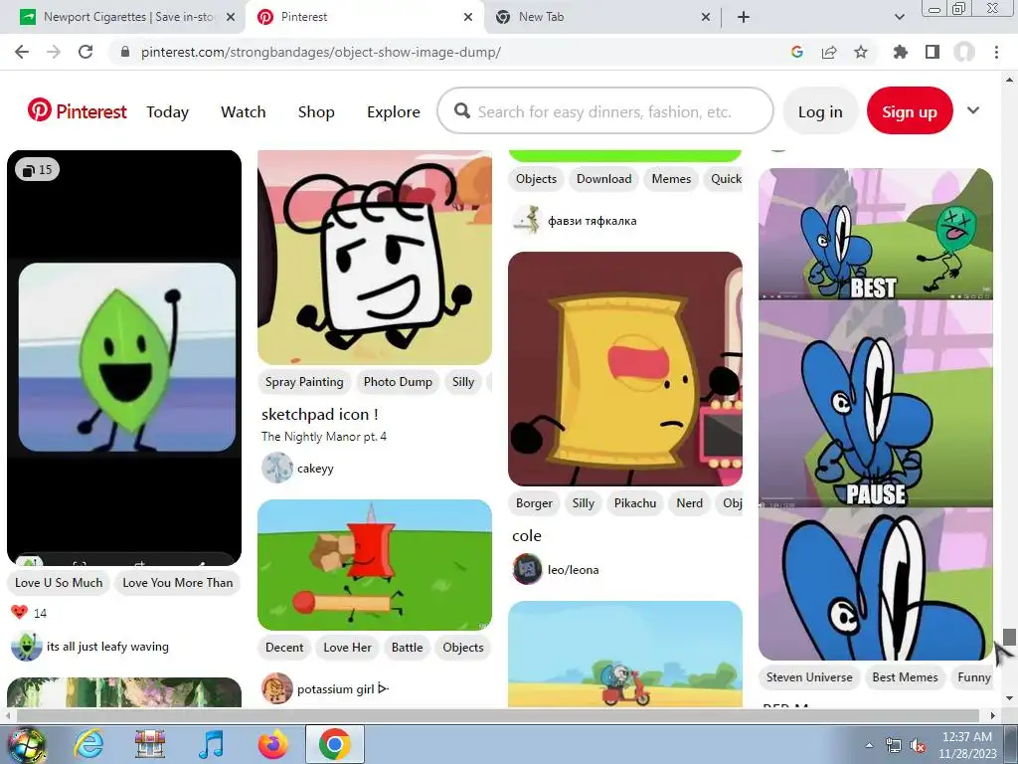Open potassium girl profile avatar
Image resolution: width=1018 pixels, height=764 pixels.
pos(277,688)
